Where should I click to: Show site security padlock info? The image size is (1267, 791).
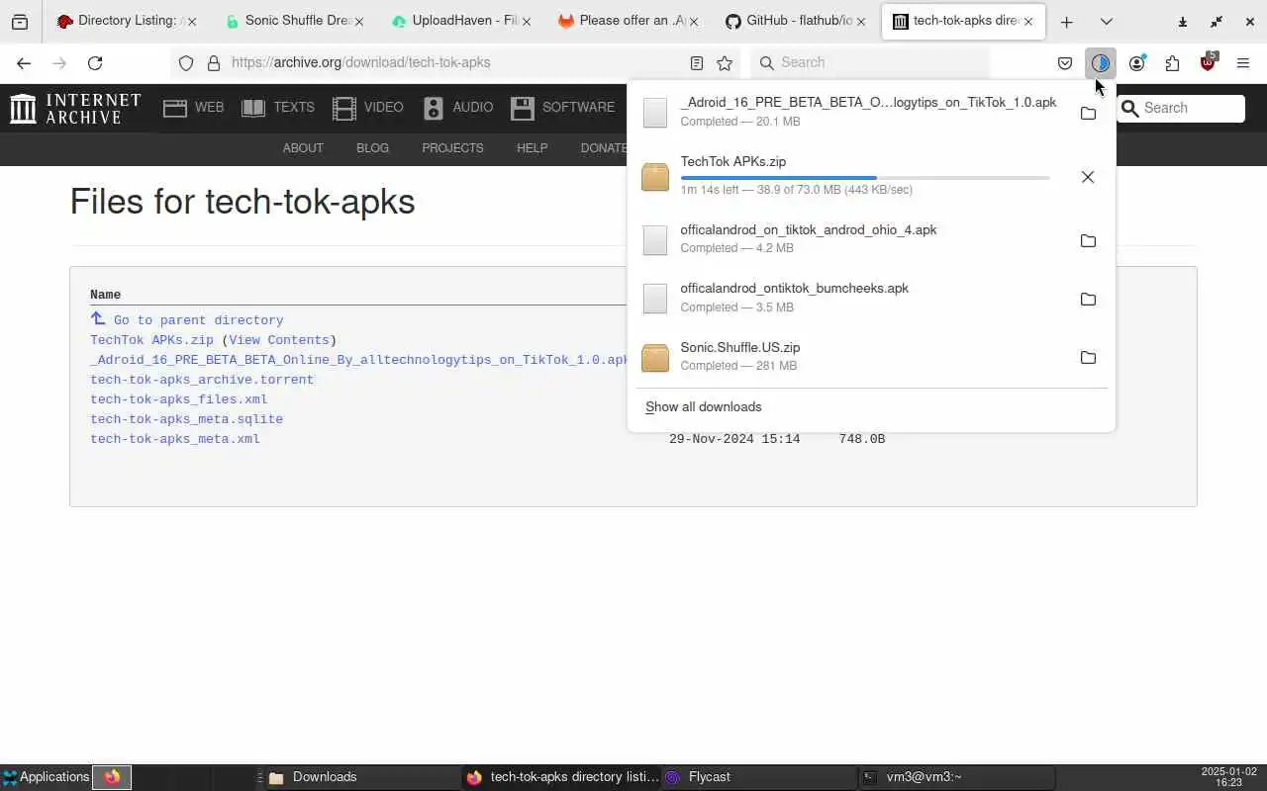(213, 63)
